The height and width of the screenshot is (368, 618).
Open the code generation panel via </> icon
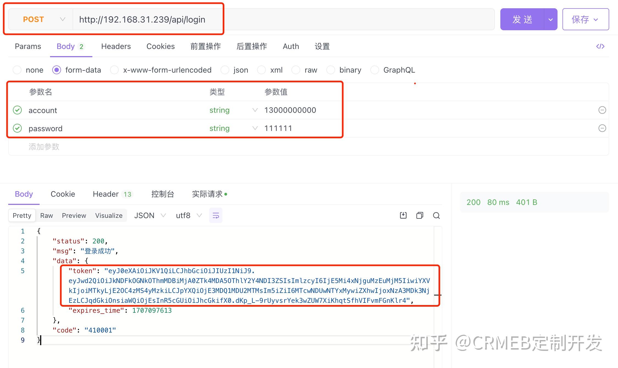(600, 46)
